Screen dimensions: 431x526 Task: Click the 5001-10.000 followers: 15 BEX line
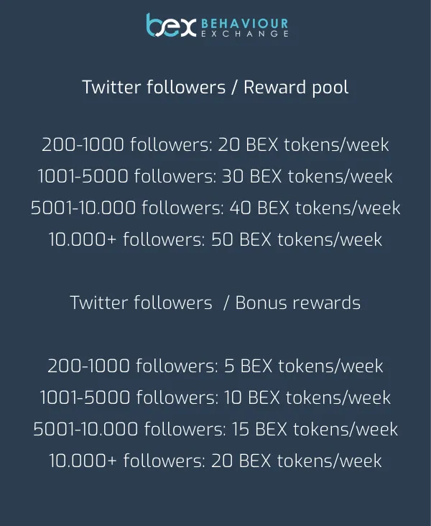(x=215, y=429)
